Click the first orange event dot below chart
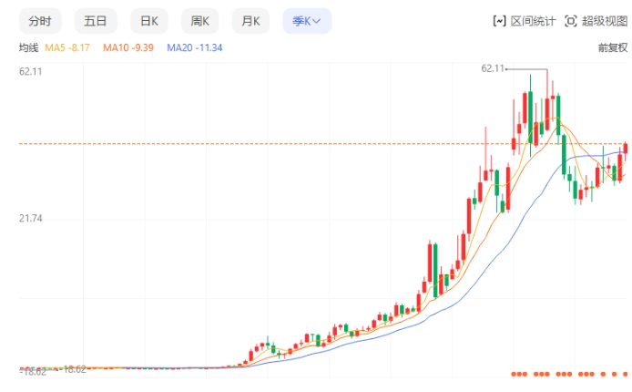The height and width of the screenshot is (392, 632). (514, 373)
